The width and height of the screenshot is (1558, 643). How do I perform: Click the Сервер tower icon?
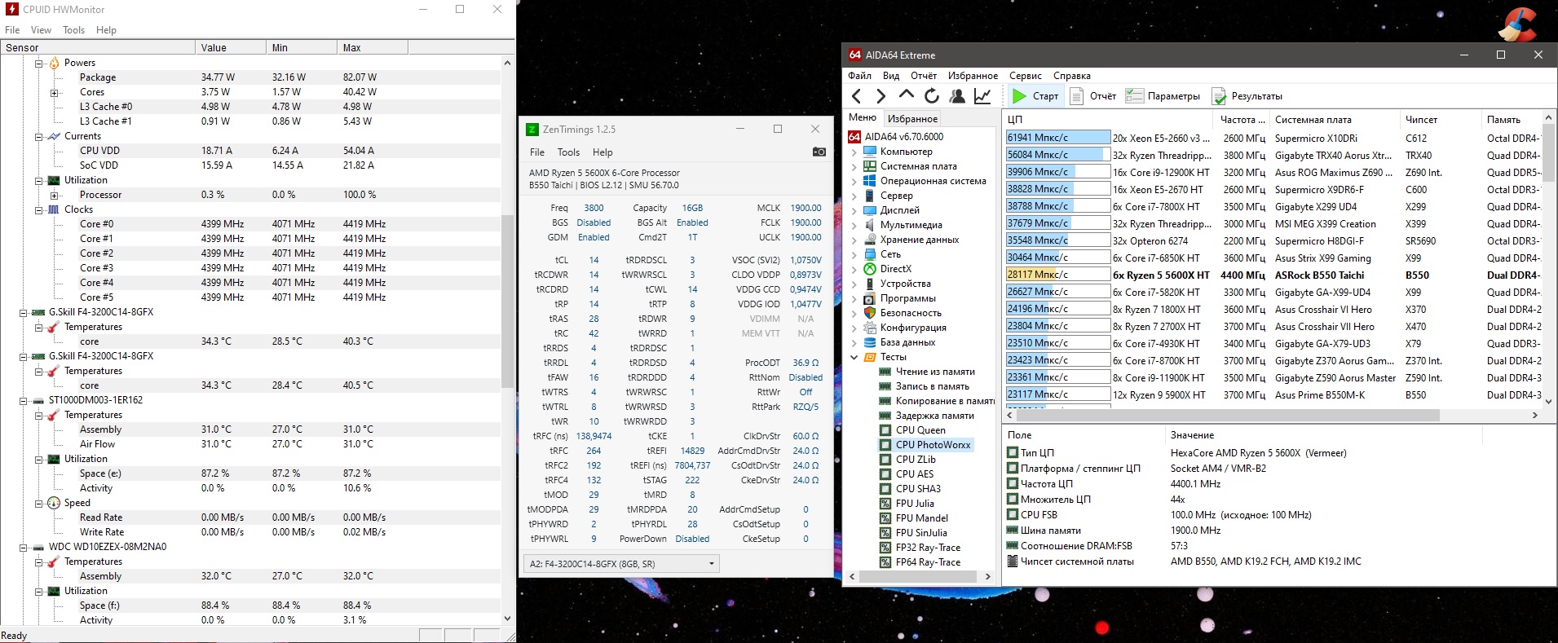(870, 196)
